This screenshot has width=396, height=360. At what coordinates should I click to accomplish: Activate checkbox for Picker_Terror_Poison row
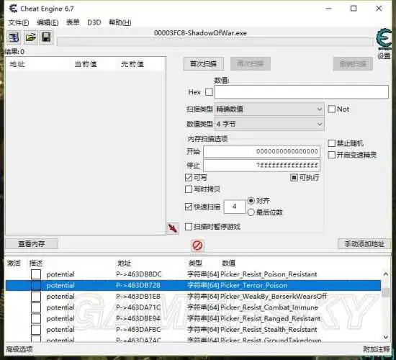click(x=36, y=285)
